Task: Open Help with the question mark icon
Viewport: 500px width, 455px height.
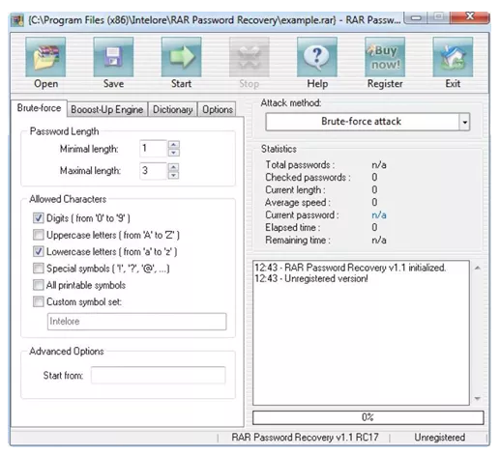Action: coord(317,57)
